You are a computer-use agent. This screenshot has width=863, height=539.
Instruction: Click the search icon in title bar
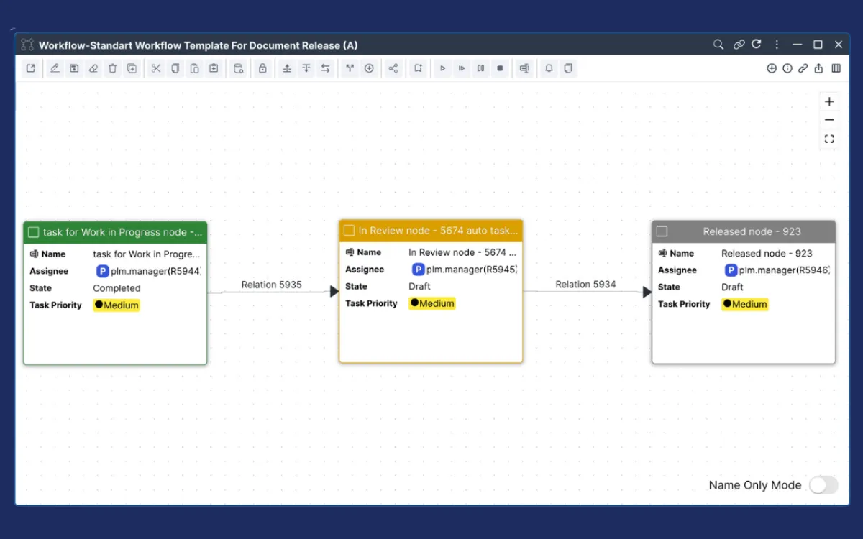[x=718, y=45]
